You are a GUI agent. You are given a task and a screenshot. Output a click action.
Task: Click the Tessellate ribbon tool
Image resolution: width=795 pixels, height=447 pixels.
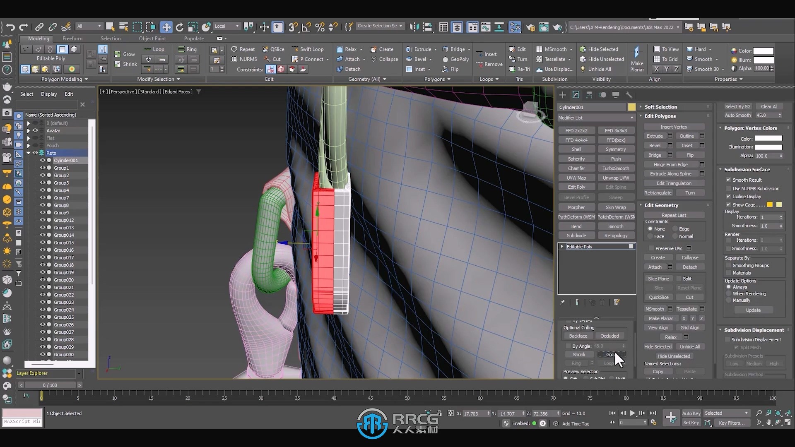pyautogui.click(x=554, y=59)
